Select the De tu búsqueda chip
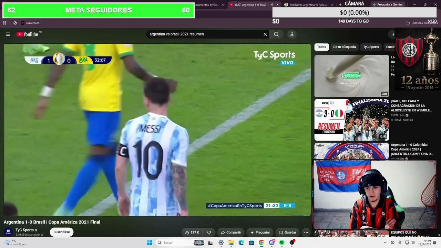 coord(345,47)
